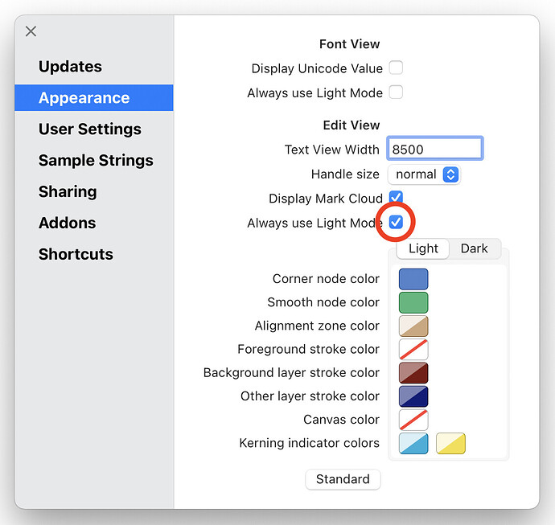555x525 pixels.
Task: Click the Text View Width field
Action: pos(434,150)
